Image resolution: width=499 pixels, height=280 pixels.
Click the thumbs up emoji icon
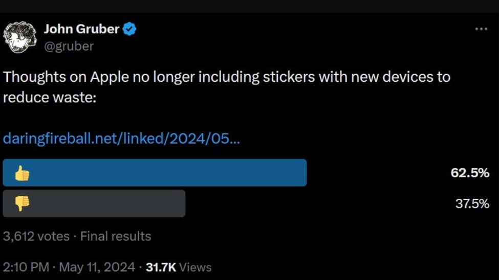(x=22, y=173)
